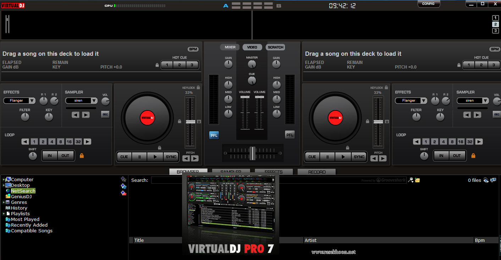Toggle right hot cue lock icon
Screen dimensions: 501x260
459,65
